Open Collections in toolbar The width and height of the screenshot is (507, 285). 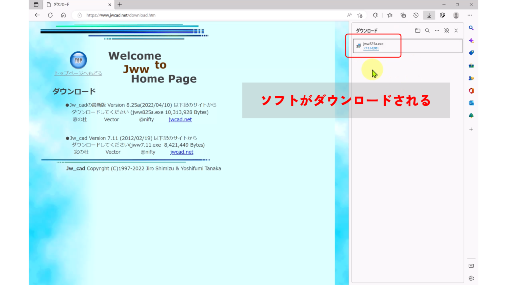pos(403,15)
